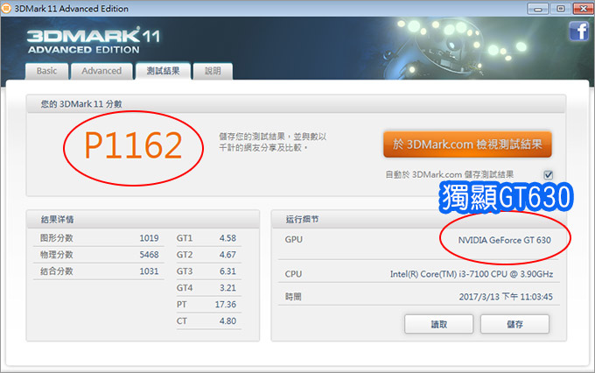Open the 說明 help tab
The height and width of the screenshot is (373, 595).
(x=213, y=71)
